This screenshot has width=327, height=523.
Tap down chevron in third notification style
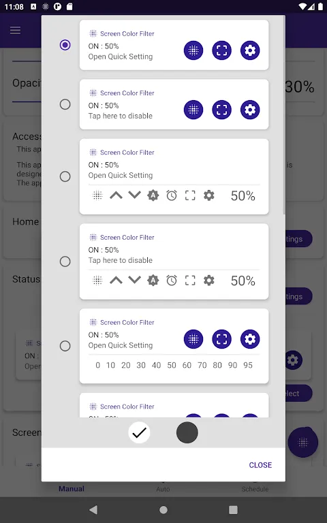135,195
